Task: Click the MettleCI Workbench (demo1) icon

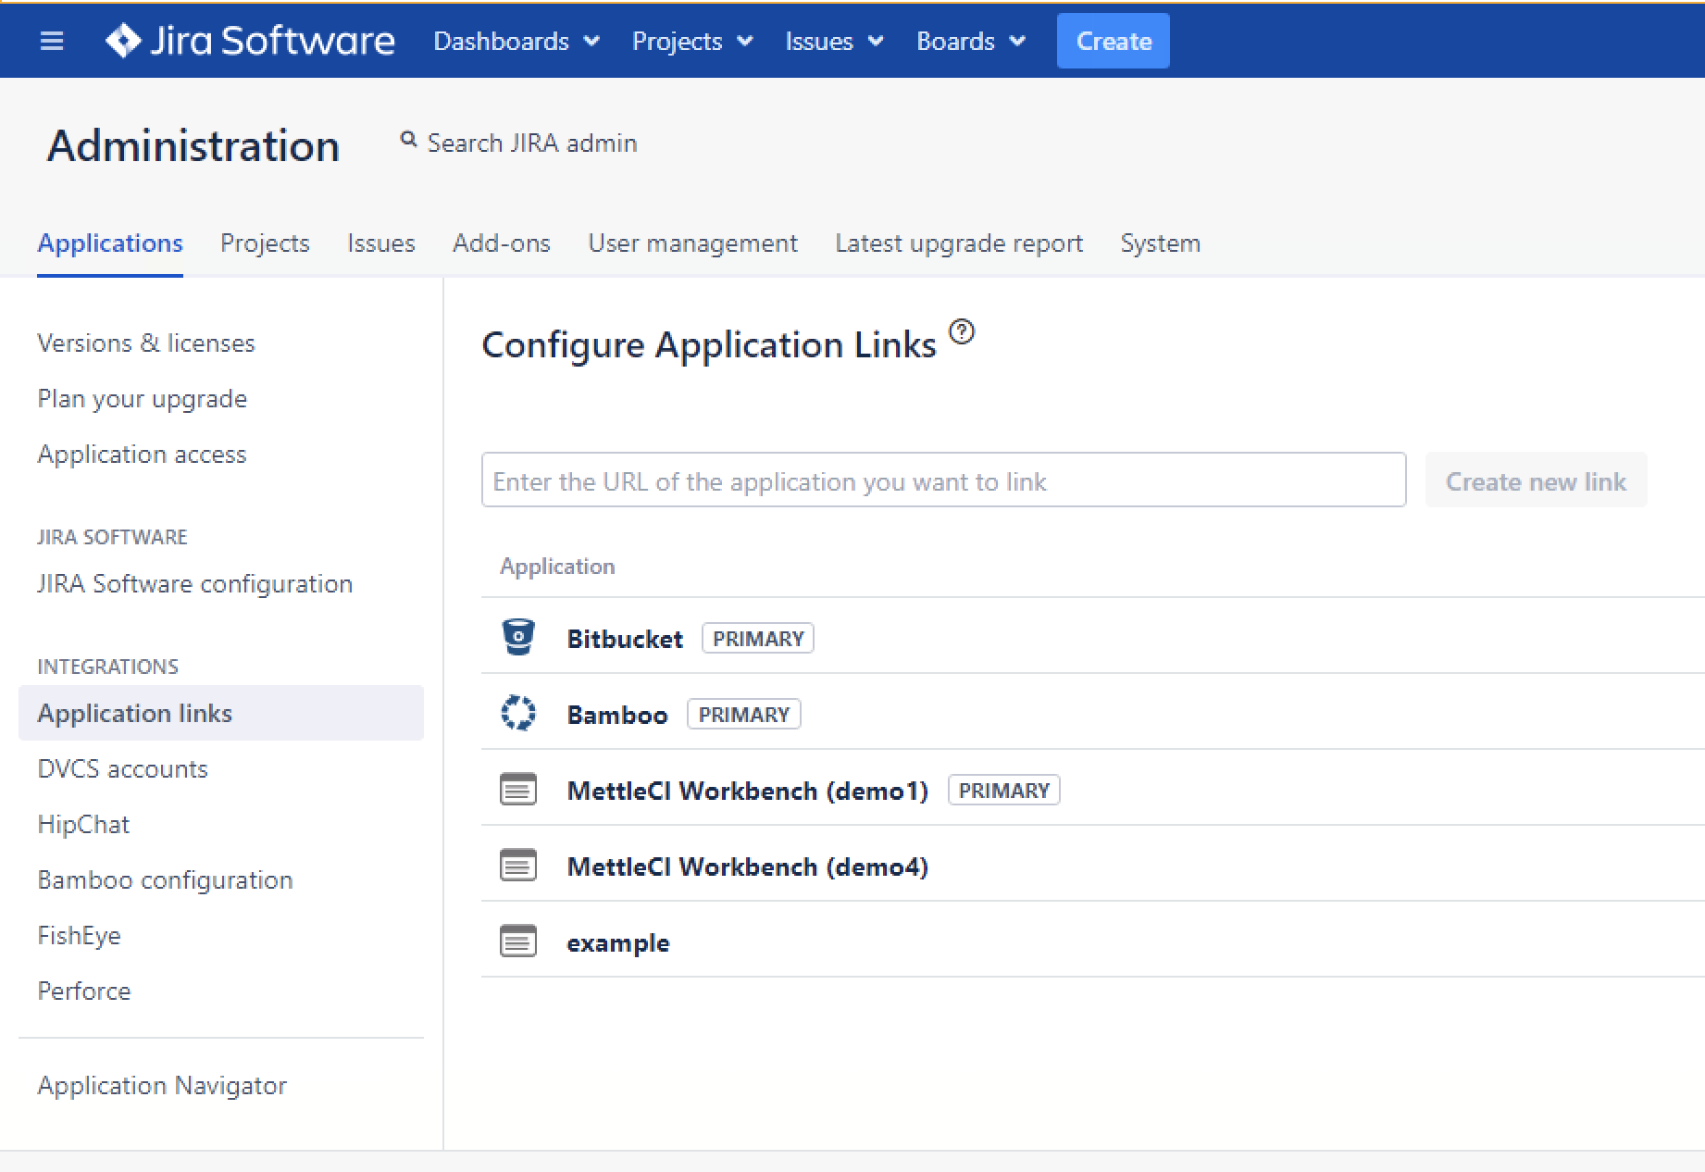Action: (518, 790)
